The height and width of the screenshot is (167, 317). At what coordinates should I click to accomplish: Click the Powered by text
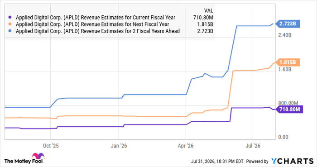click(x=257, y=162)
